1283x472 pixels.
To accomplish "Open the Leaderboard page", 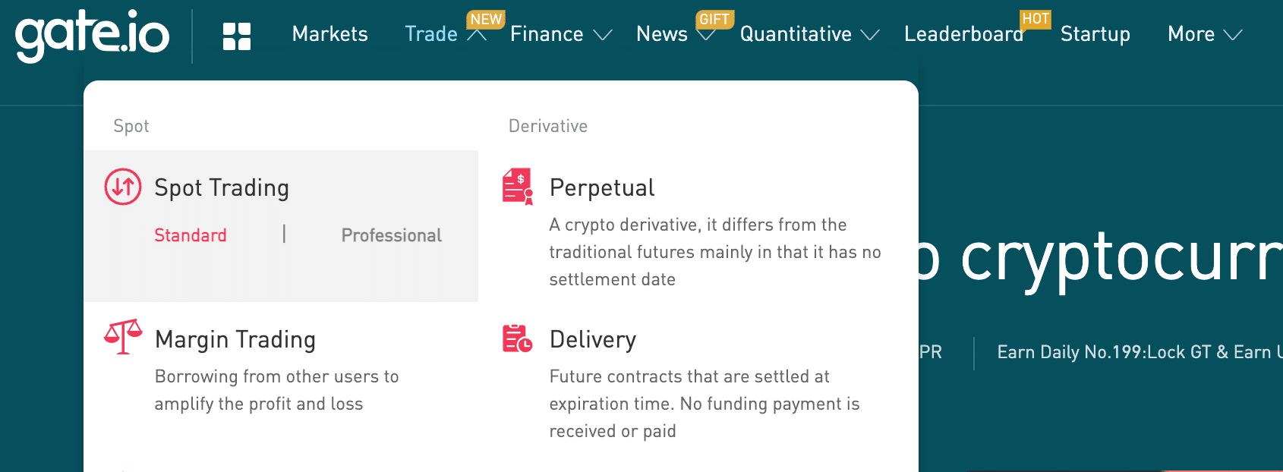I will pyautogui.click(x=964, y=34).
